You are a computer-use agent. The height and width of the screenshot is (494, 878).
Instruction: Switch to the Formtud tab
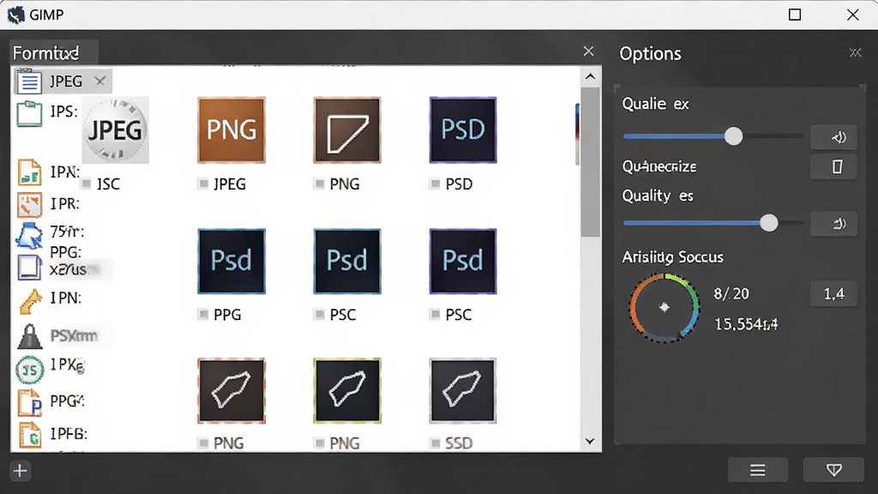(54, 53)
